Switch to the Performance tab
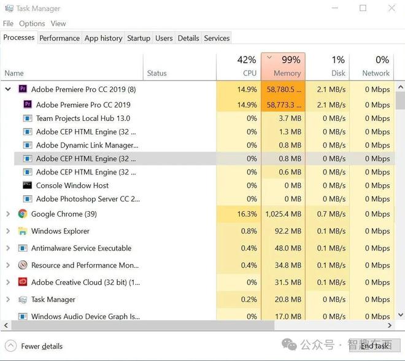The image size is (405, 361). click(x=60, y=38)
